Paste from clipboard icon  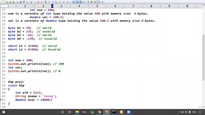(38, 2)
